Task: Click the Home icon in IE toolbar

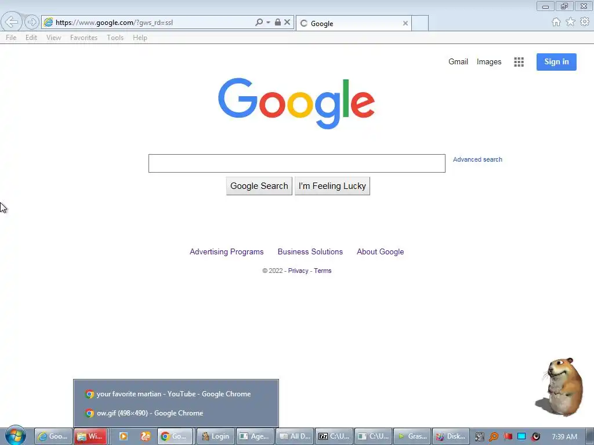Action: coord(556,22)
